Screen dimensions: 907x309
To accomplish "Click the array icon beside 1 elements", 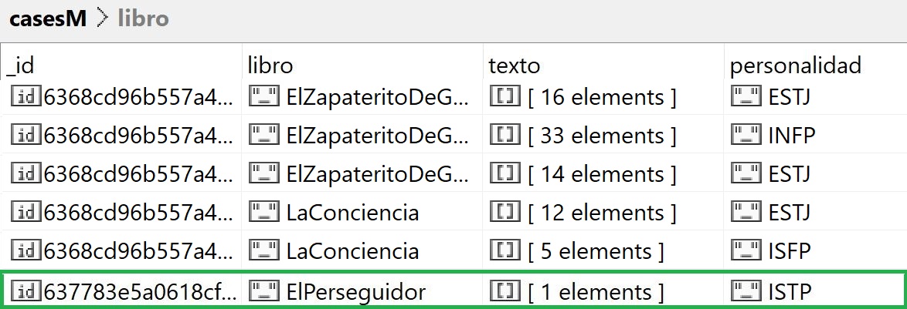I will [507, 292].
